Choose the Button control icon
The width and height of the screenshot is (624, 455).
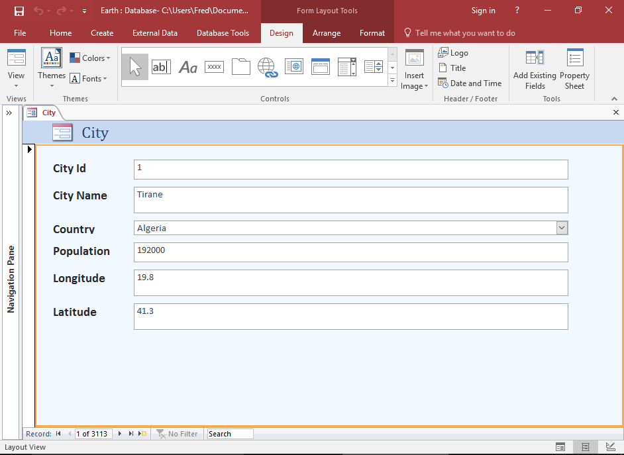[214, 66]
